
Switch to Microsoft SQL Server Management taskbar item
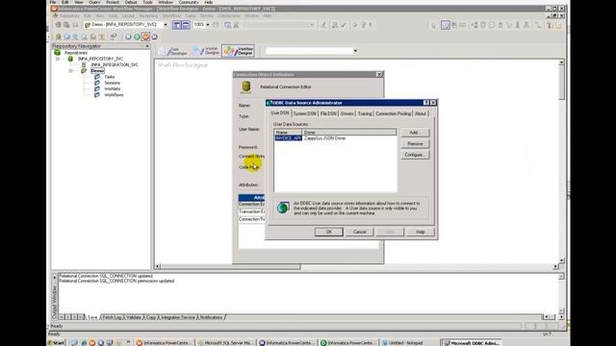pyautogui.click(x=226, y=343)
